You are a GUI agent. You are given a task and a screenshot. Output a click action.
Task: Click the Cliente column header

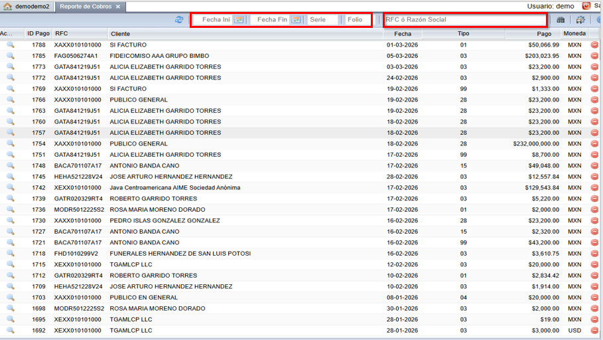coord(120,33)
